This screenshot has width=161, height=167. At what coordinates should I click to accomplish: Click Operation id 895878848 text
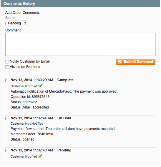(30, 97)
